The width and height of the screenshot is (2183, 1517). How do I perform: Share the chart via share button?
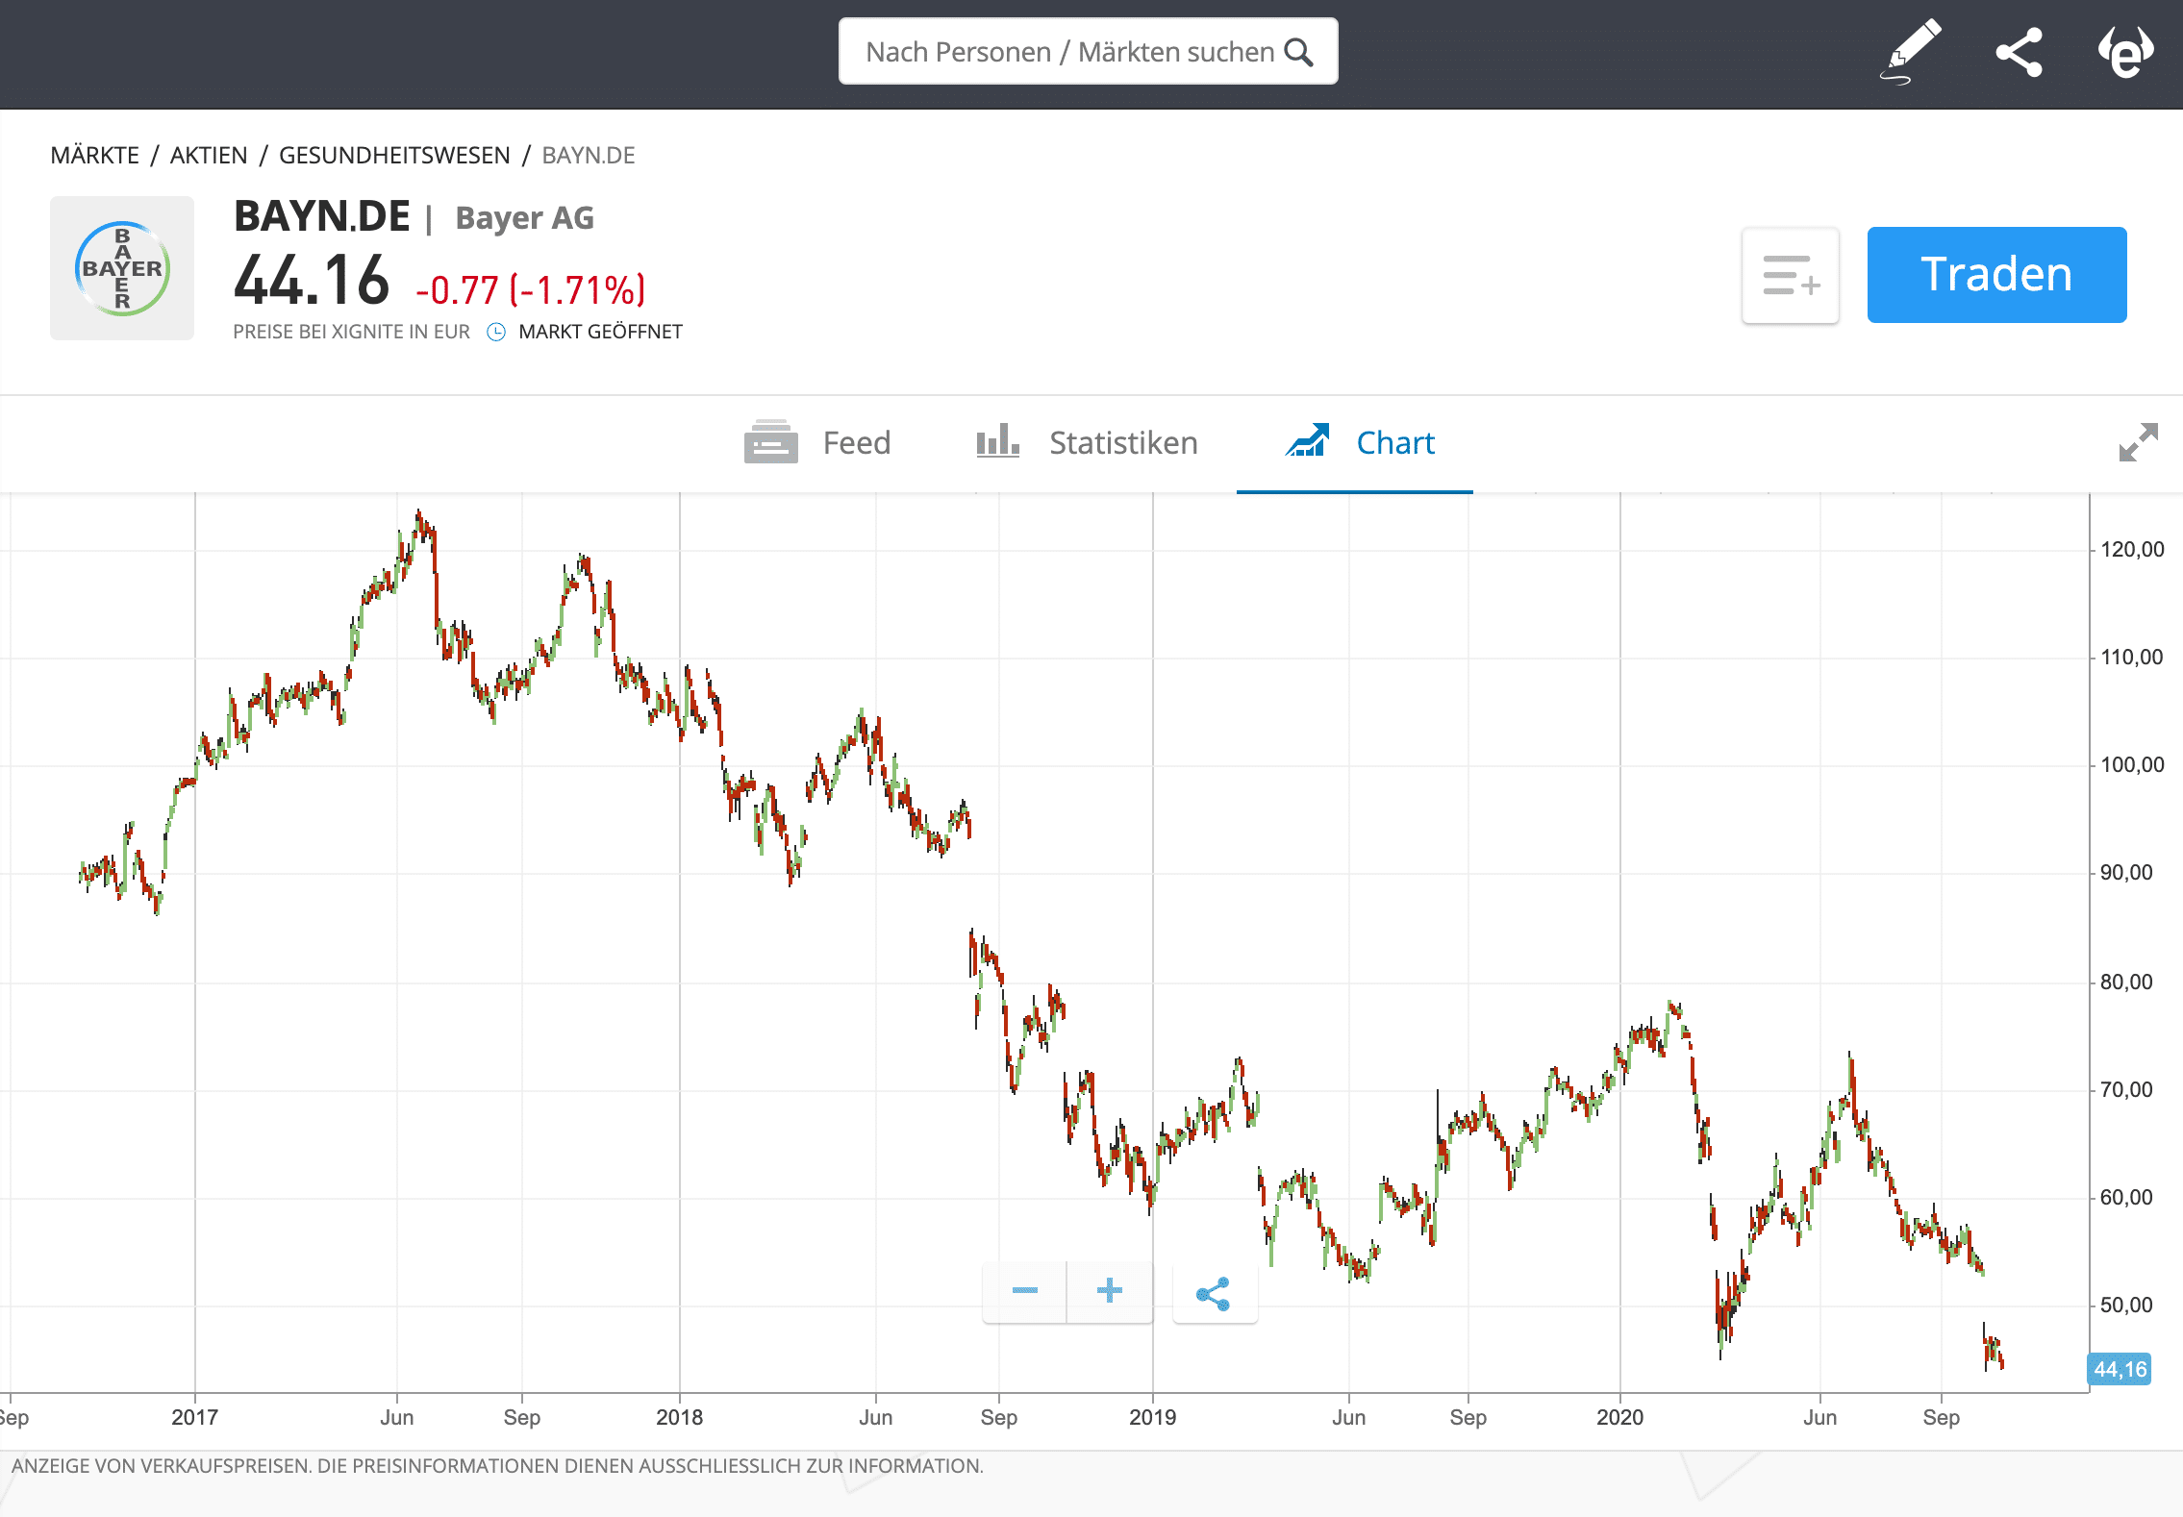coord(1215,1293)
